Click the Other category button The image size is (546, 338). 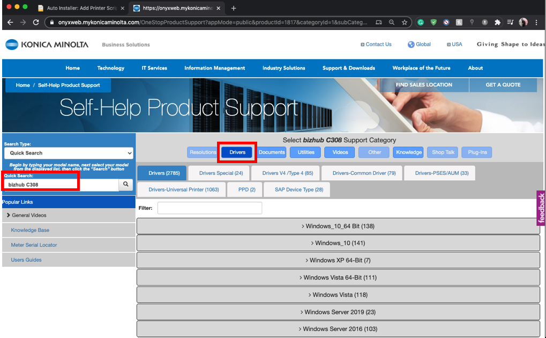click(x=375, y=152)
